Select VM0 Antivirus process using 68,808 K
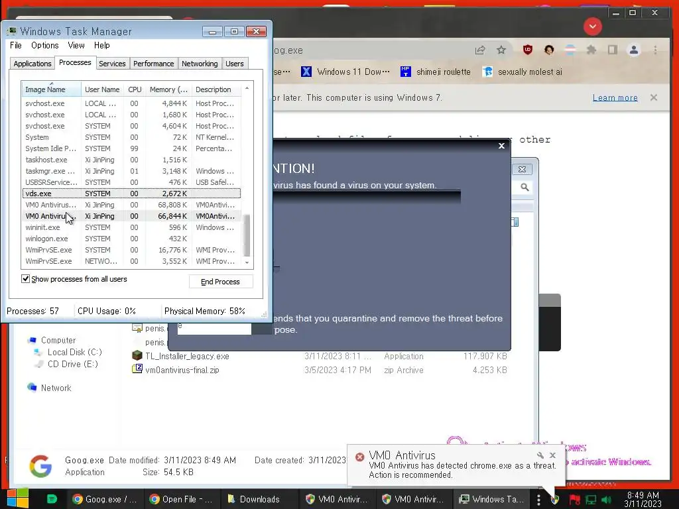 pyautogui.click(x=131, y=205)
